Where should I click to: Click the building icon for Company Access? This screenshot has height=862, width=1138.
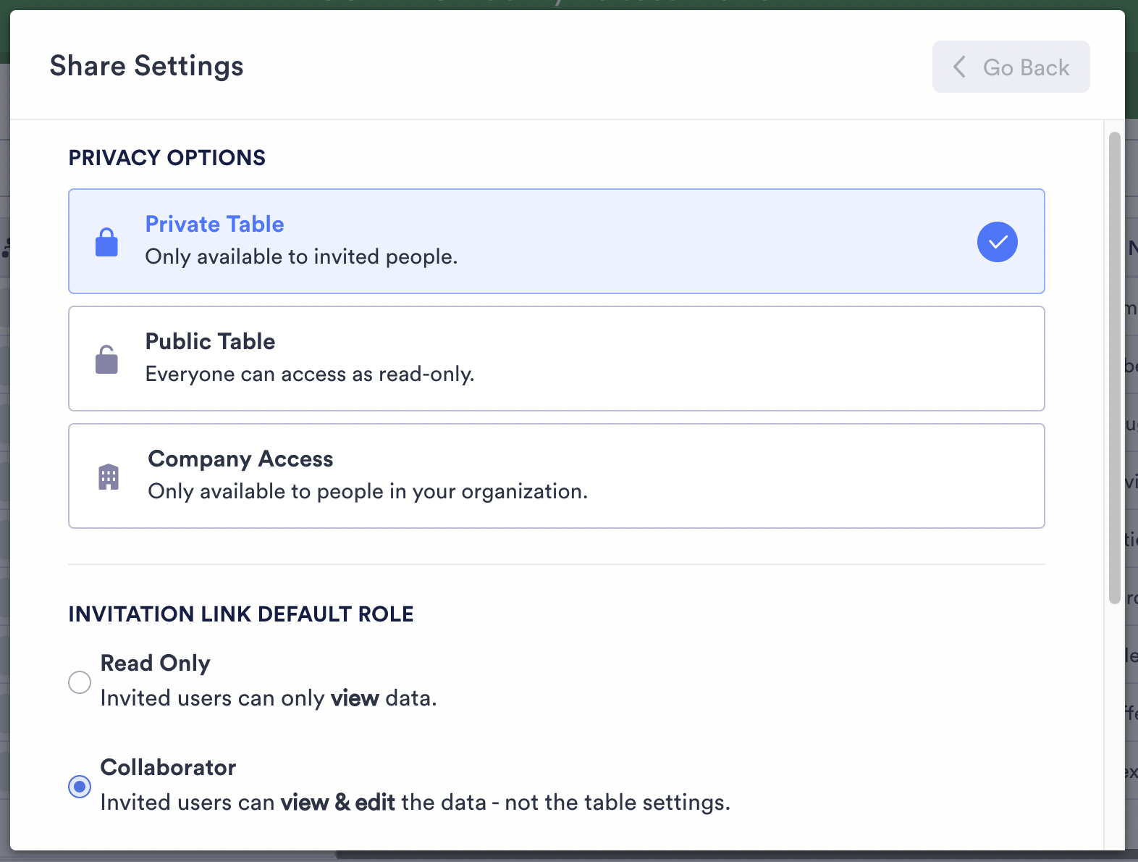[109, 477]
